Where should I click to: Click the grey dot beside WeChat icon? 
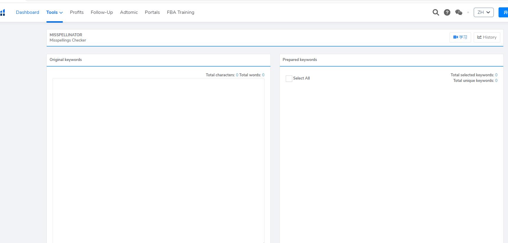pos(468,12)
